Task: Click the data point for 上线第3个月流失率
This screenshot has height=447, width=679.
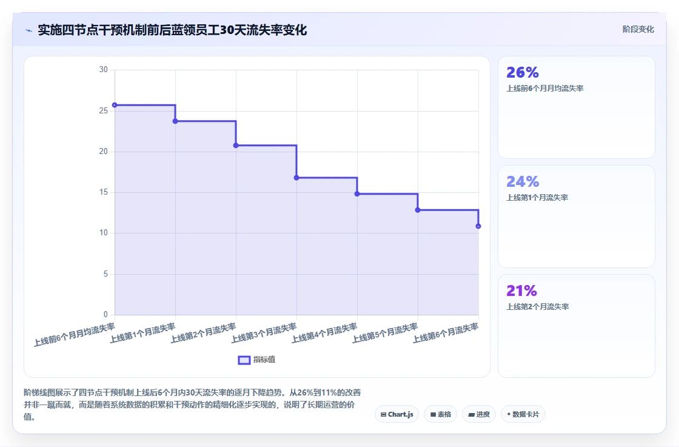Action: pos(296,178)
